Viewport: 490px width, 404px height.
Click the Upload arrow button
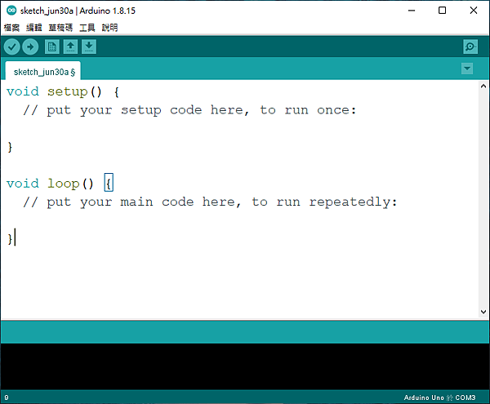30,47
